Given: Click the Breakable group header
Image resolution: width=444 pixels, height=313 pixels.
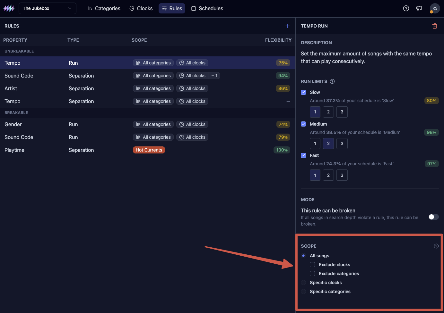Looking at the screenshot, I should click(x=16, y=113).
